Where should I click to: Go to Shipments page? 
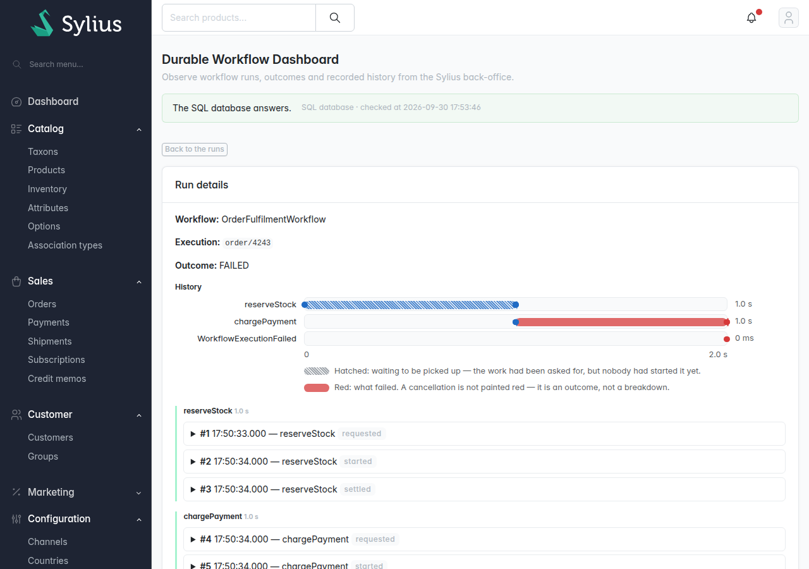[50, 341]
